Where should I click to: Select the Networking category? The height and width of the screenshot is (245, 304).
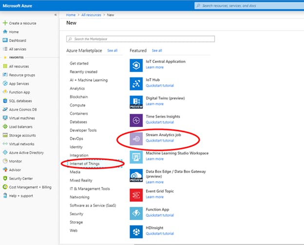pyautogui.click(x=79, y=197)
